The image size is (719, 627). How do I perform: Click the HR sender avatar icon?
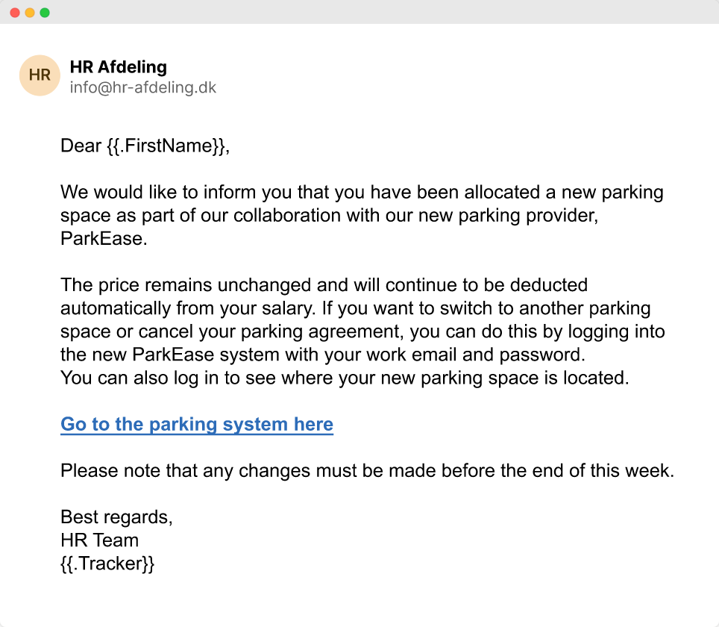point(40,75)
